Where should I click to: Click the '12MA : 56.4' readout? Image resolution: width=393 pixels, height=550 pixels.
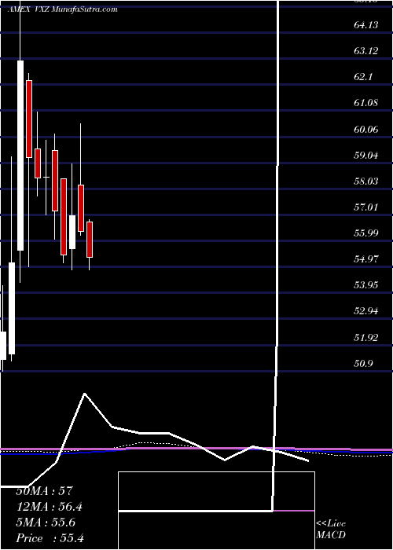tap(50, 507)
